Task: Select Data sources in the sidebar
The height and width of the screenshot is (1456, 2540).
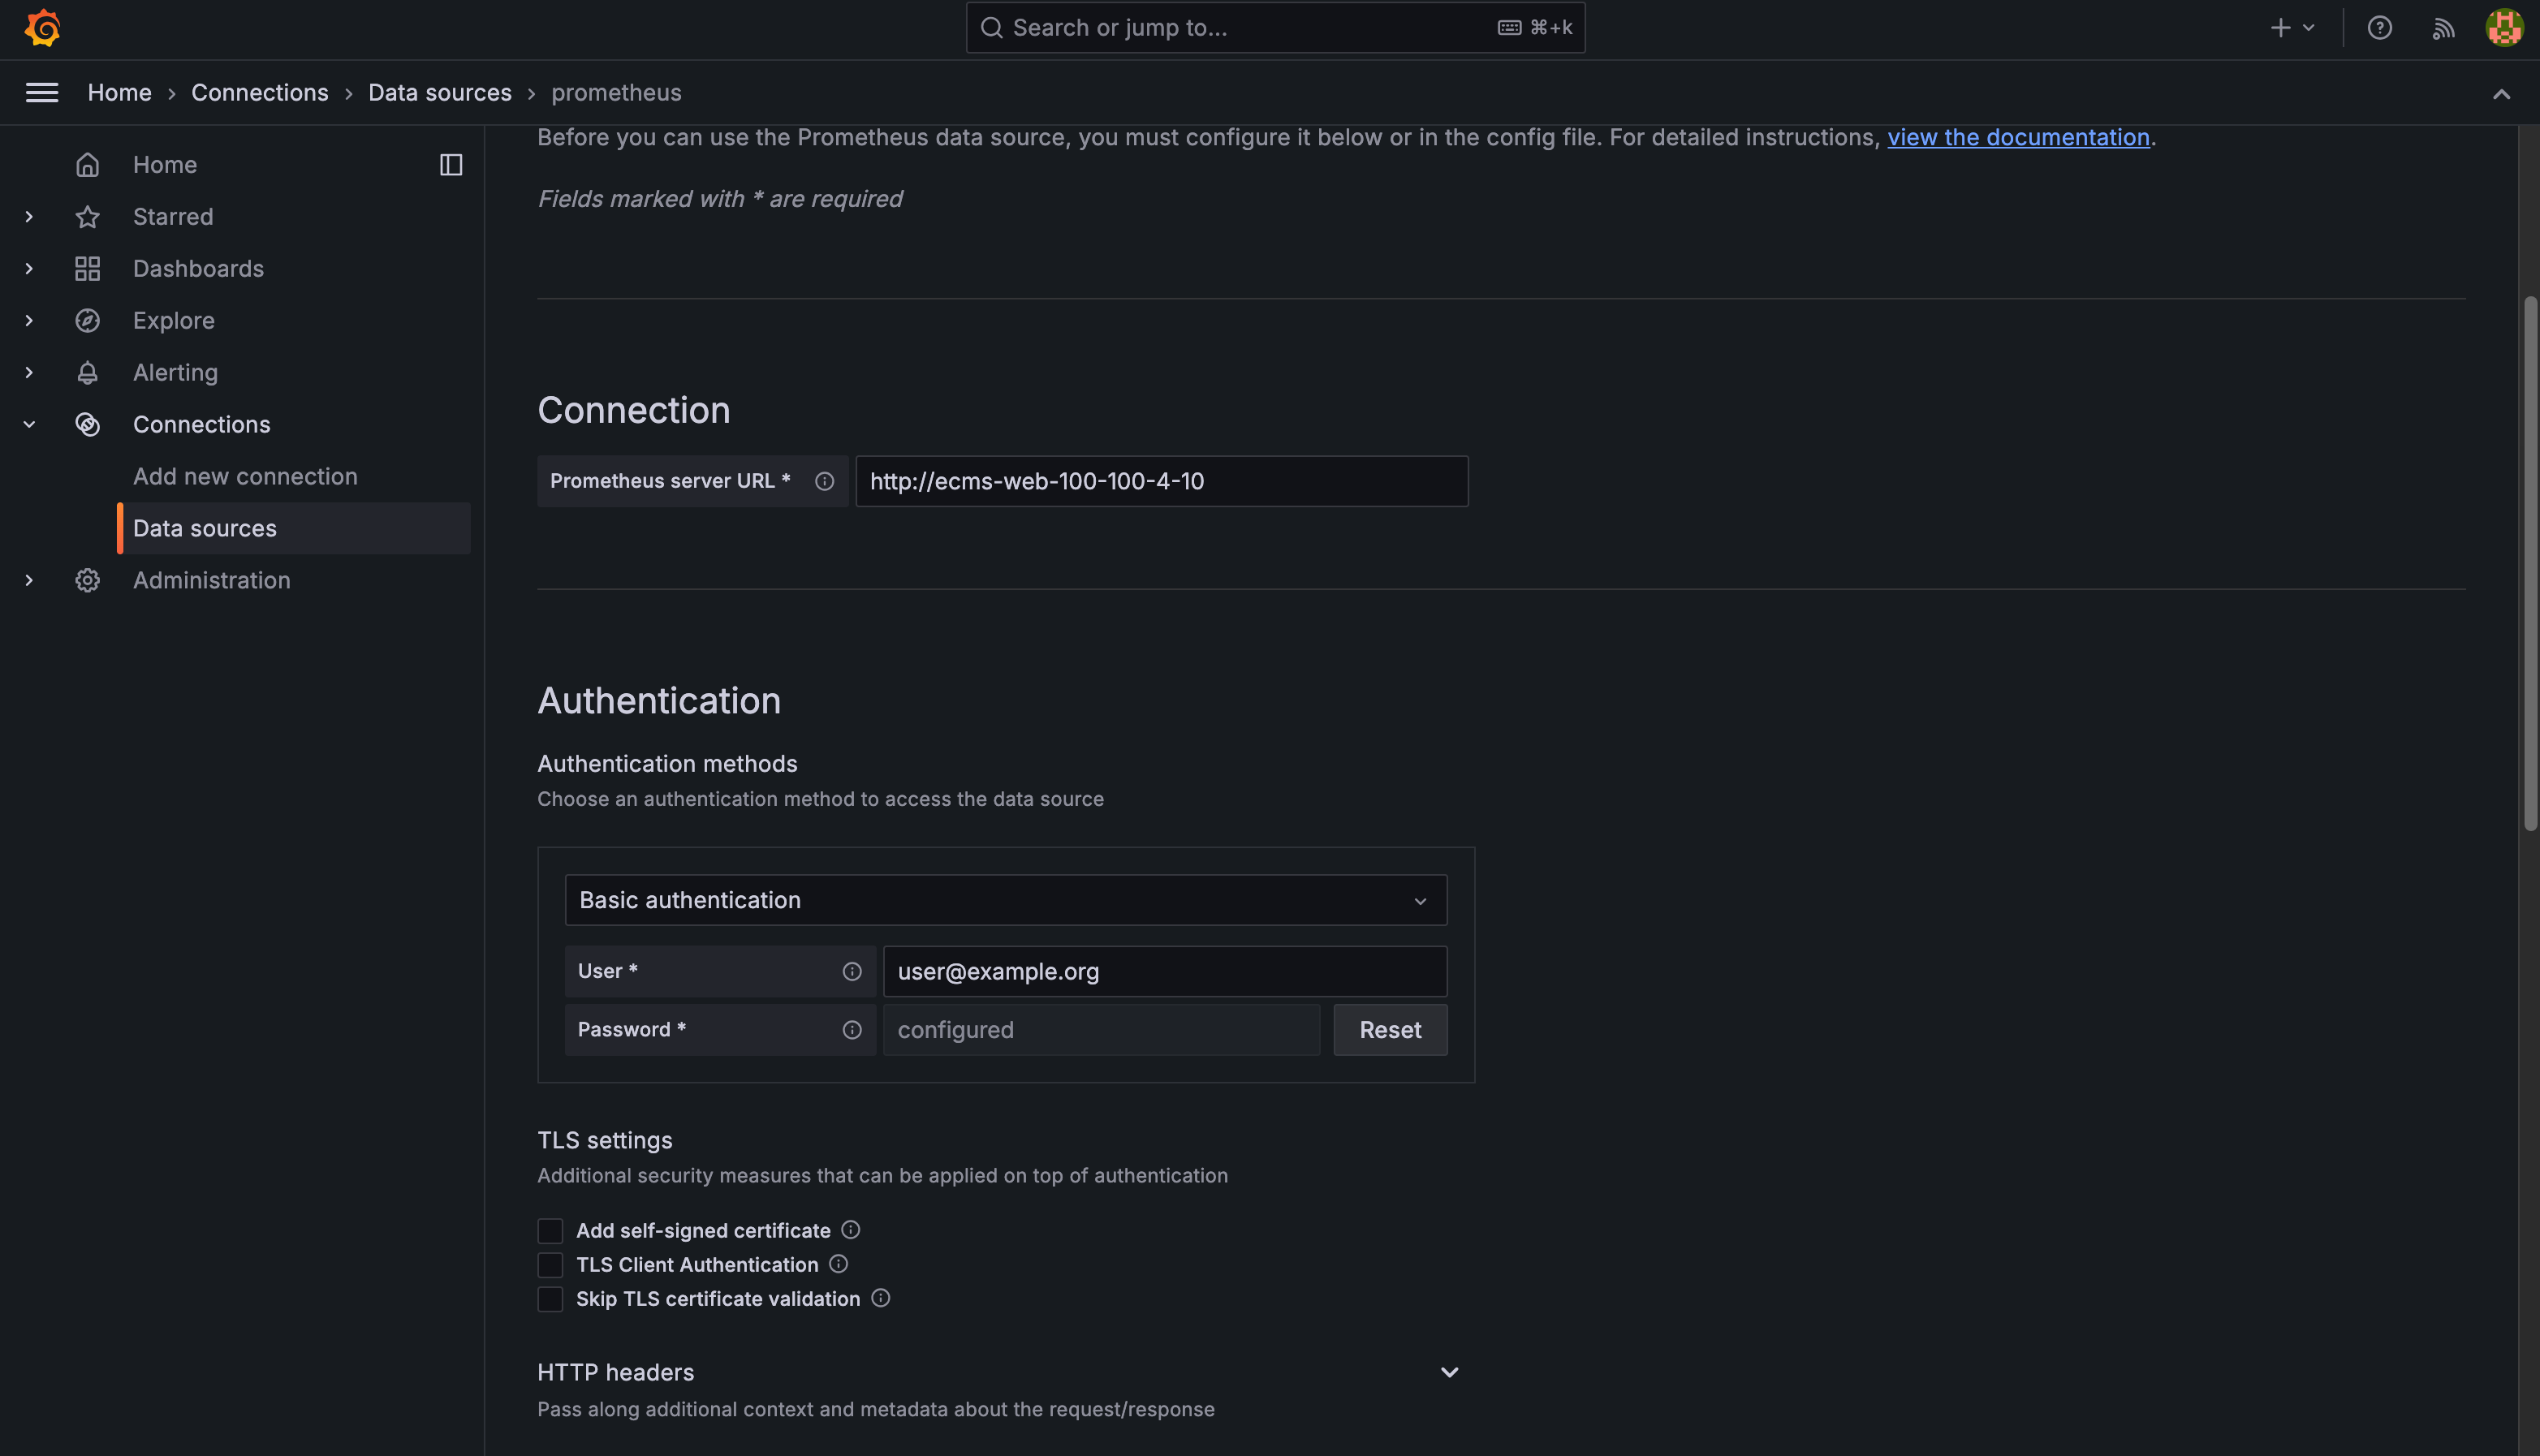Action: [294, 529]
